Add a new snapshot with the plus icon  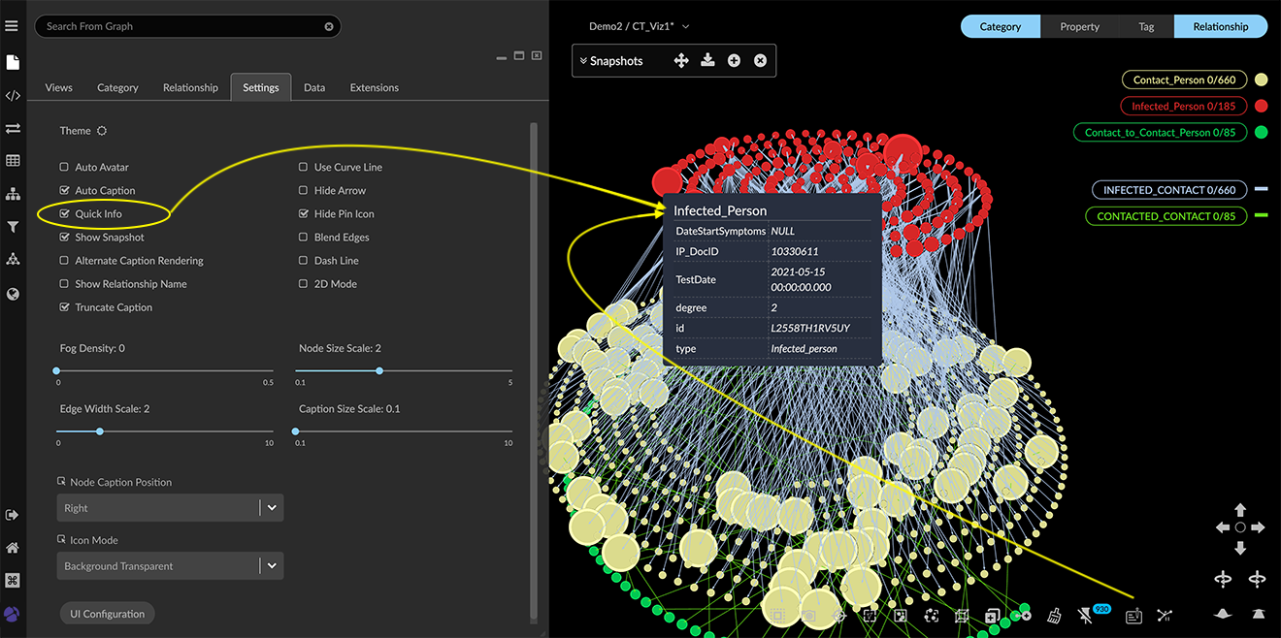pyautogui.click(x=734, y=61)
